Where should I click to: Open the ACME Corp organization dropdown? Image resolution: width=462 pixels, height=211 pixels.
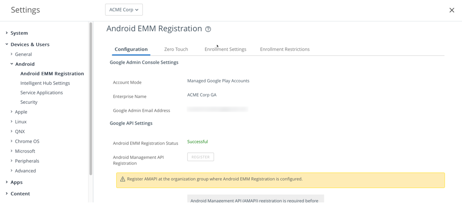tap(124, 10)
